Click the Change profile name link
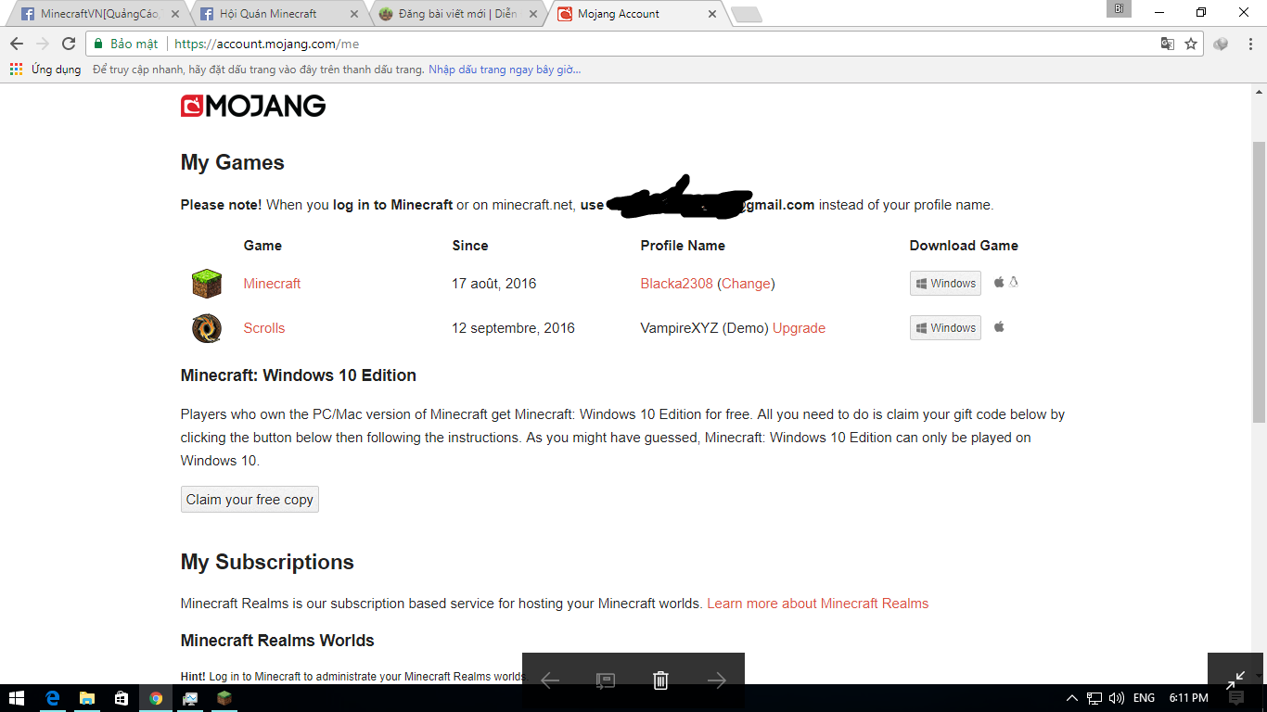 coord(746,284)
